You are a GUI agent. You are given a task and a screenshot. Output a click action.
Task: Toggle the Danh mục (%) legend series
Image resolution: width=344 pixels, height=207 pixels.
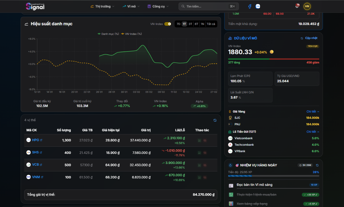108,34
